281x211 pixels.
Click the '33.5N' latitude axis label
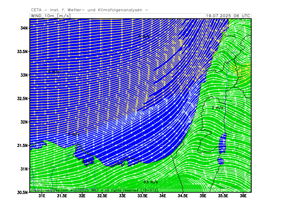pos(22,51)
